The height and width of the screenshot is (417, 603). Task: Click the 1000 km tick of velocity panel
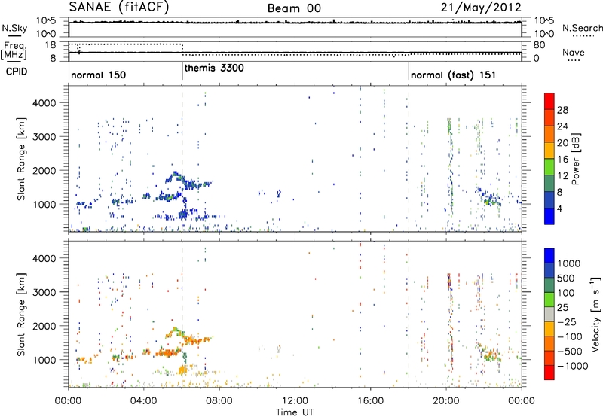(44, 360)
